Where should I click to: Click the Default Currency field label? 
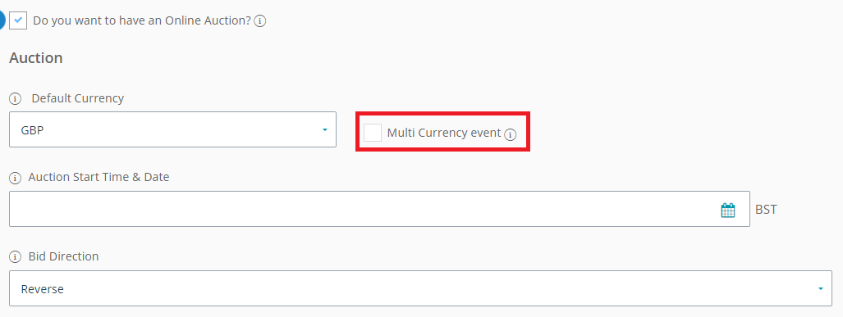[x=77, y=98]
